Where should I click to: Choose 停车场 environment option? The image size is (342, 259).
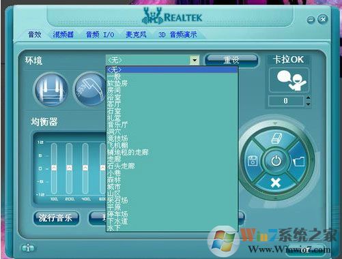point(172,214)
